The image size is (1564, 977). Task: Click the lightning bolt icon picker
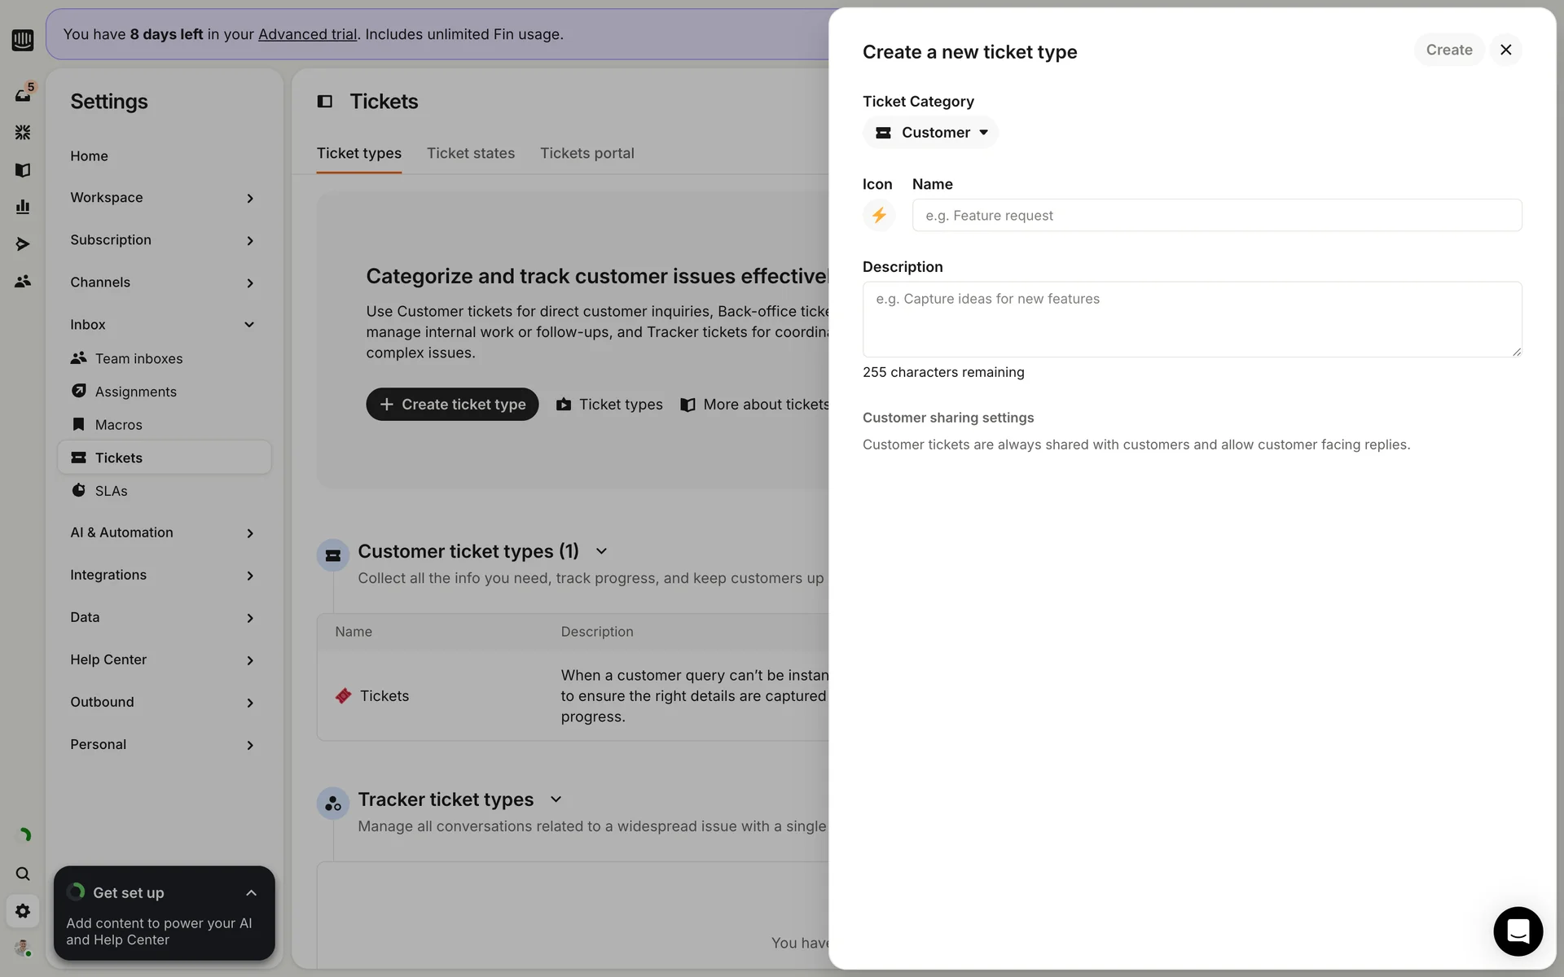[x=878, y=215]
